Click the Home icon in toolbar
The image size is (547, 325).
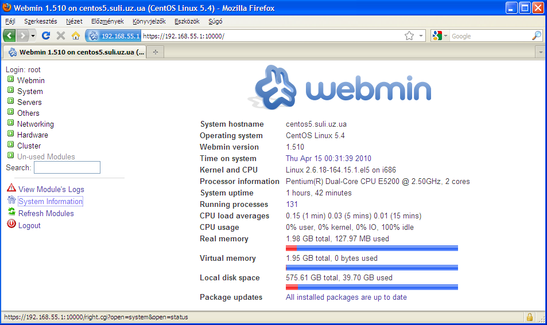(x=75, y=36)
